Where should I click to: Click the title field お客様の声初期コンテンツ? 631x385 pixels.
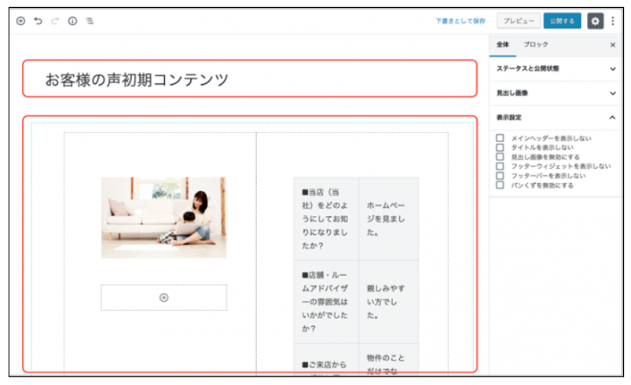click(x=249, y=79)
